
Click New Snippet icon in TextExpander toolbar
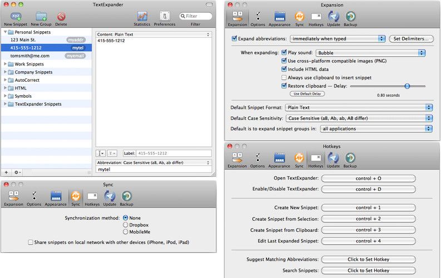[16, 17]
